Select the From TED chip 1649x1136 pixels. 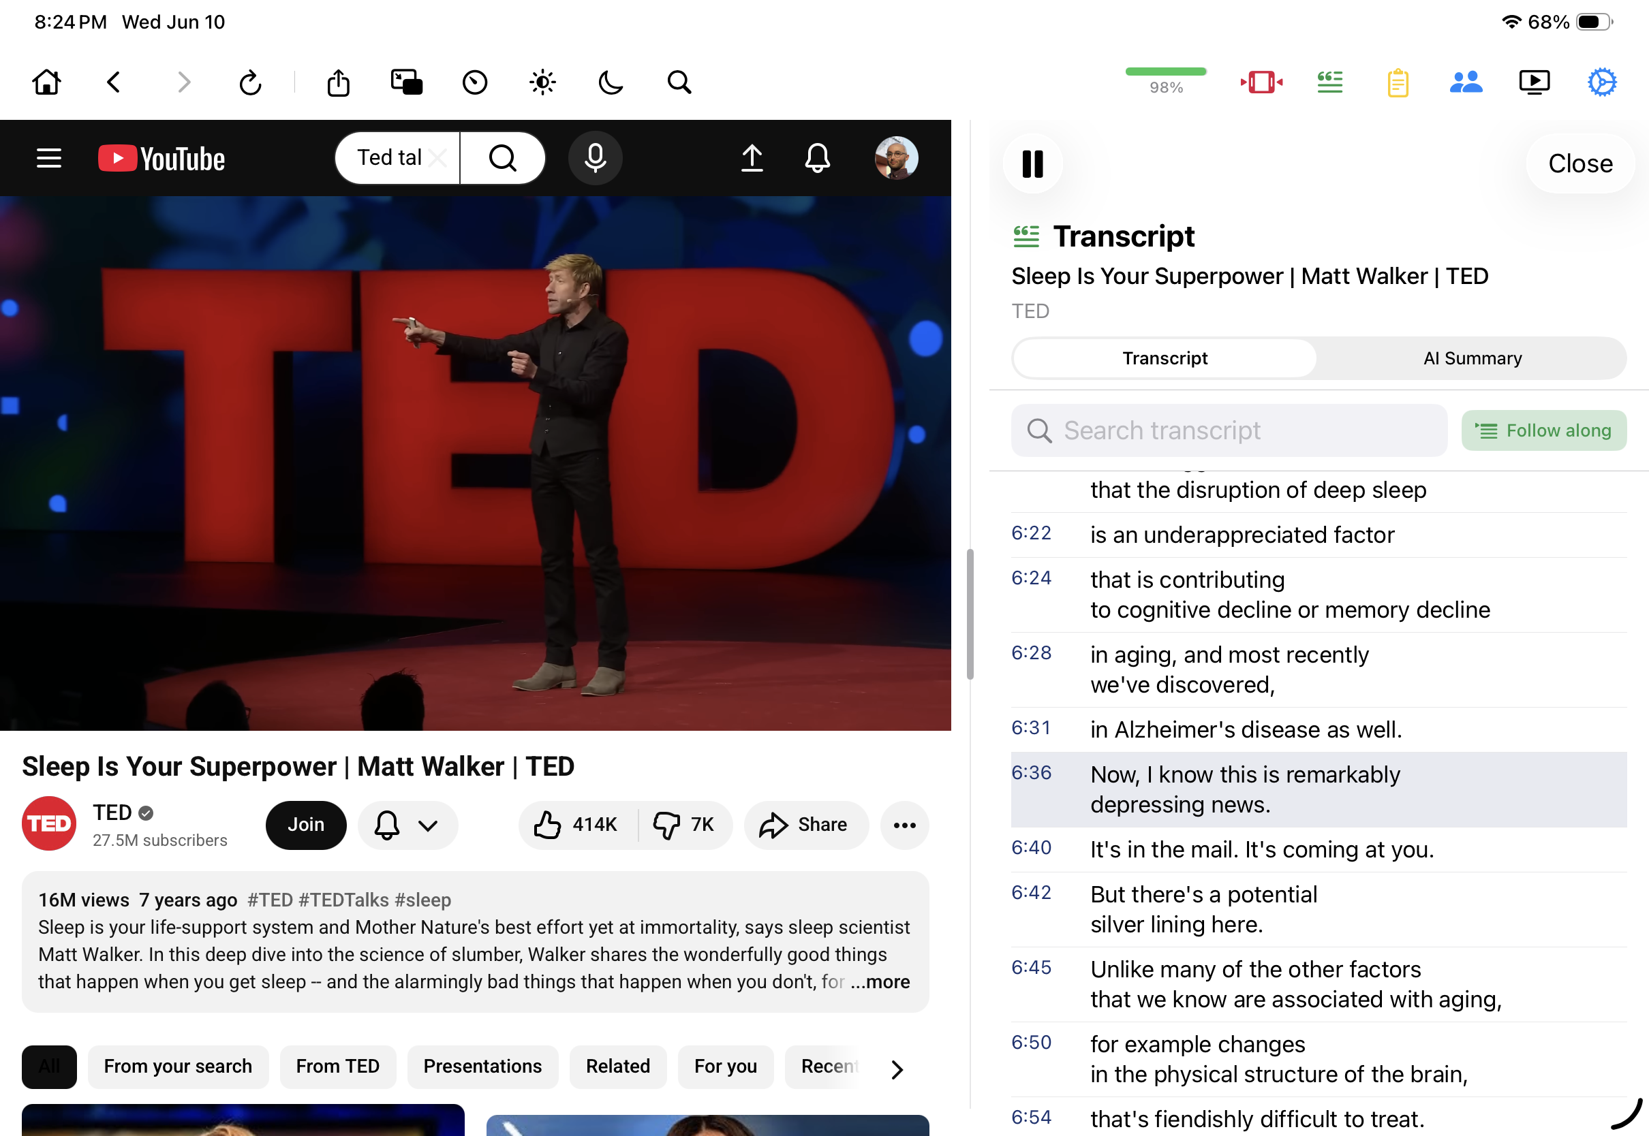click(337, 1067)
